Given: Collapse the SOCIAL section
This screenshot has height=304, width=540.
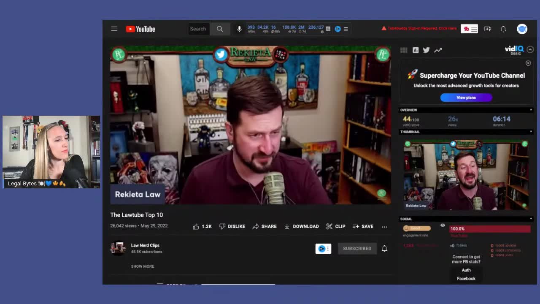Looking at the screenshot, I should point(531,219).
